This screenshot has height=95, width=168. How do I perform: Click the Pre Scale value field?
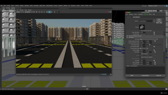143,60
